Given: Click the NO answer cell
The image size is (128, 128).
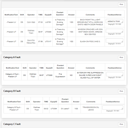Looking at the screenshot, I should click(71, 75).
